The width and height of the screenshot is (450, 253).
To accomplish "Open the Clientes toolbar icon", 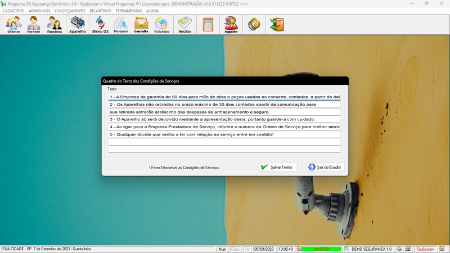I will [x=13, y=25].
